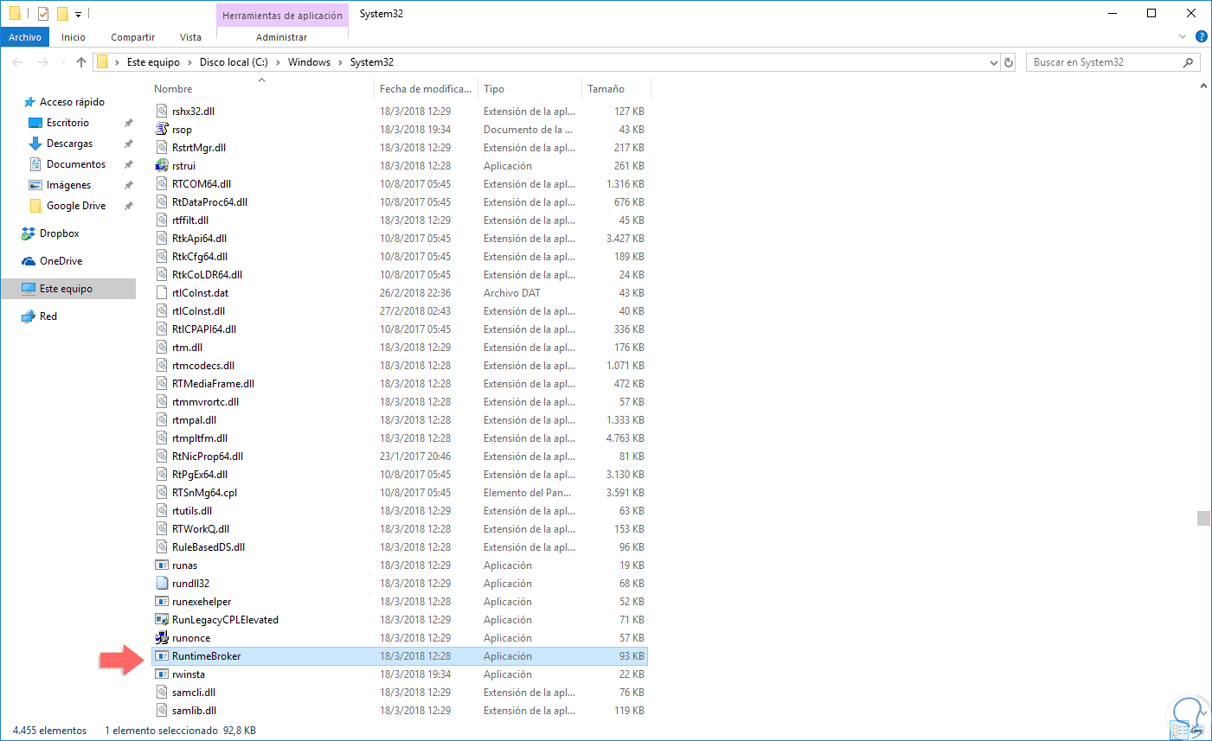Open the Propiedades icon on quick access toolbar
This screenshot has height=741, width=1212.
click(x=42, y=13)
